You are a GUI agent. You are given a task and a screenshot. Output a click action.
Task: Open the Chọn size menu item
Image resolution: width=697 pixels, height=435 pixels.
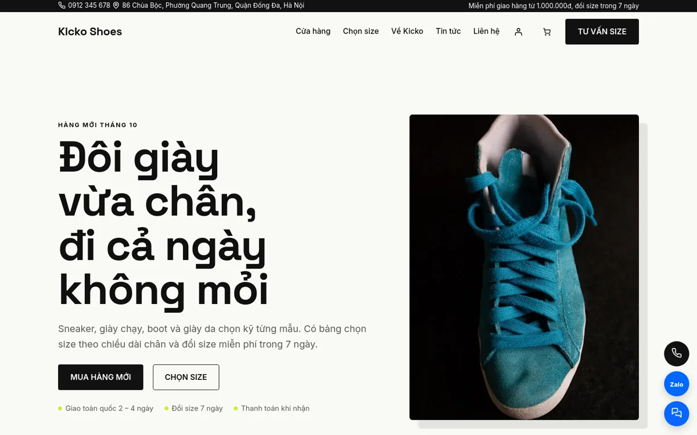pyautogui.click(x=361, y=31)
